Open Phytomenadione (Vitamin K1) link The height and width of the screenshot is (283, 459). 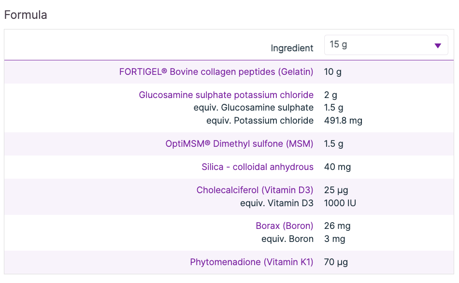(x=252, y=262)
